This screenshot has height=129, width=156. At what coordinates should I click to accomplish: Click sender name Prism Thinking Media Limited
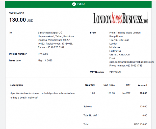(125, 33)
